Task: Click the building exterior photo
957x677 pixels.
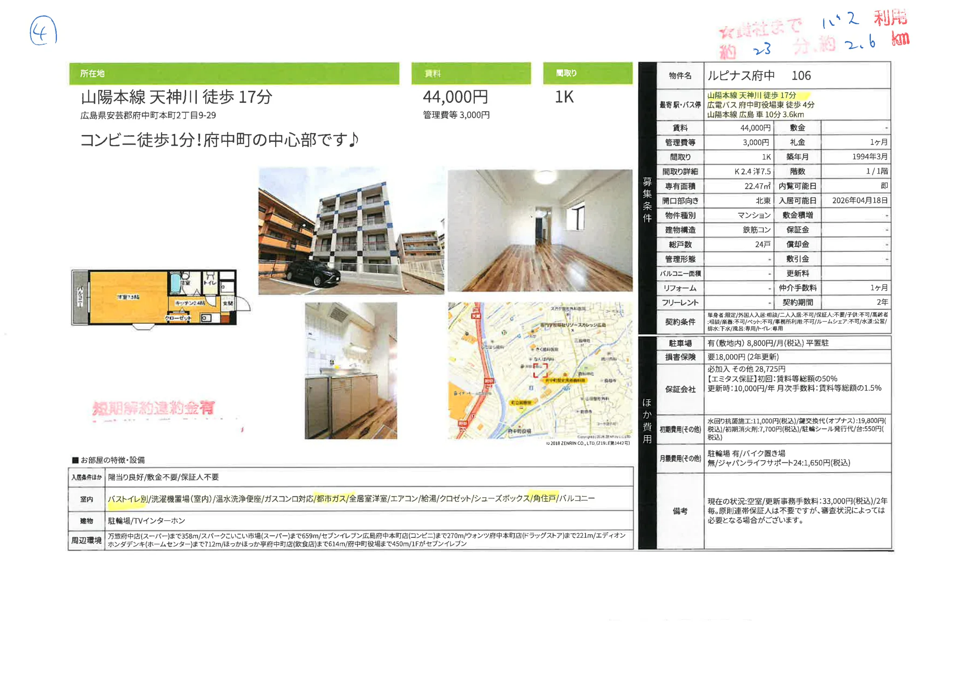Action: point(351,231)
